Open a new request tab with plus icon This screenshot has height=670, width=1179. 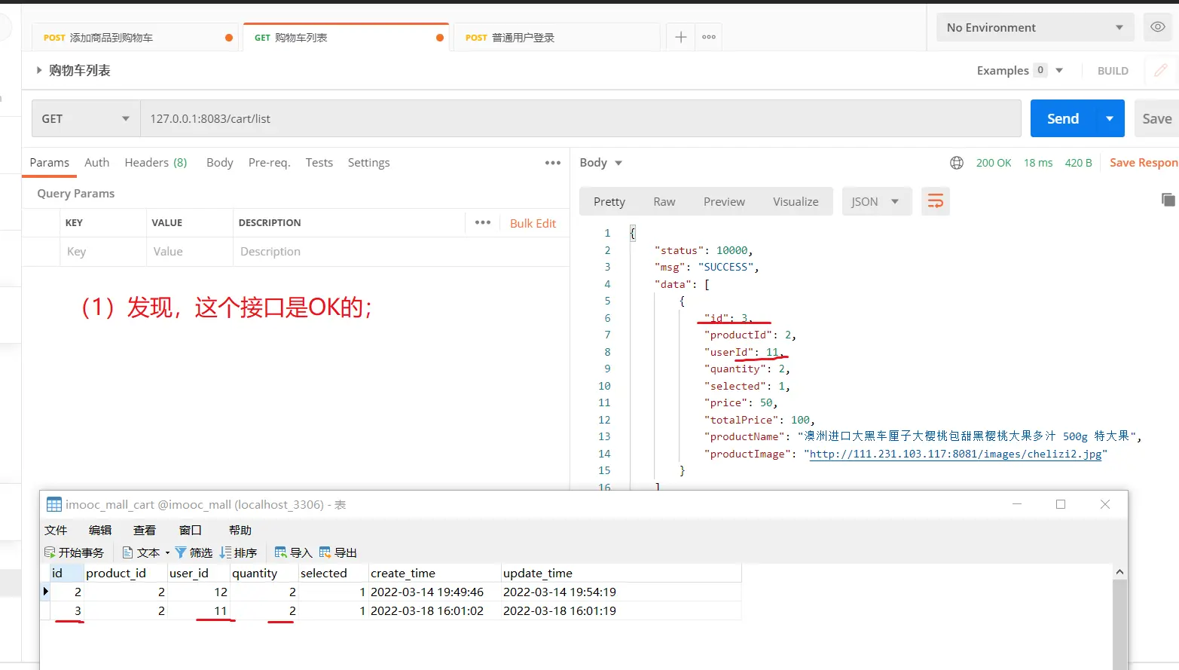(x=680, y=37)
